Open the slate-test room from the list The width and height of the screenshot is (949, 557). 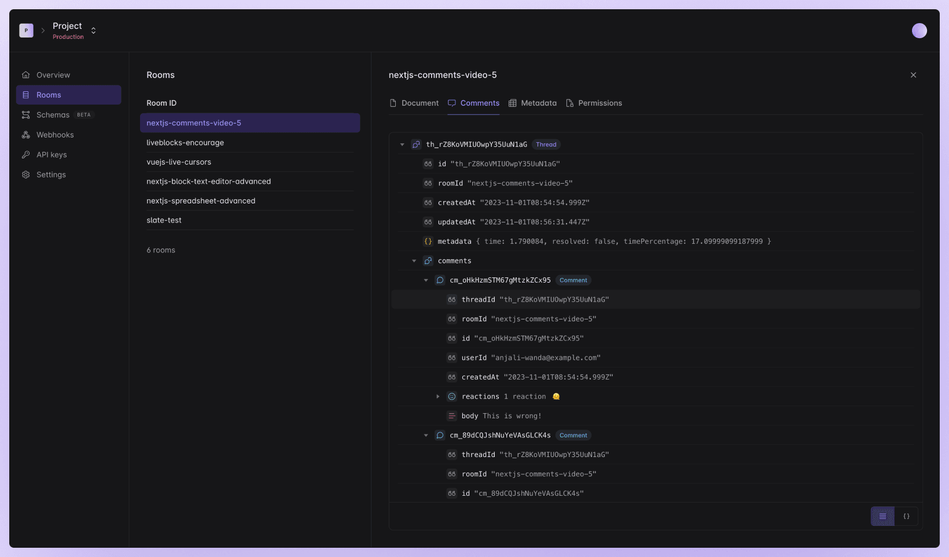click(164, 220)
